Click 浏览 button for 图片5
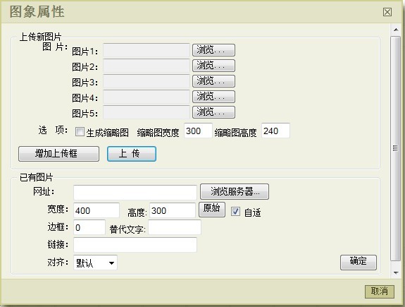Screen dimensions: 405x307 pyautogui.click(x=213, y=112)
